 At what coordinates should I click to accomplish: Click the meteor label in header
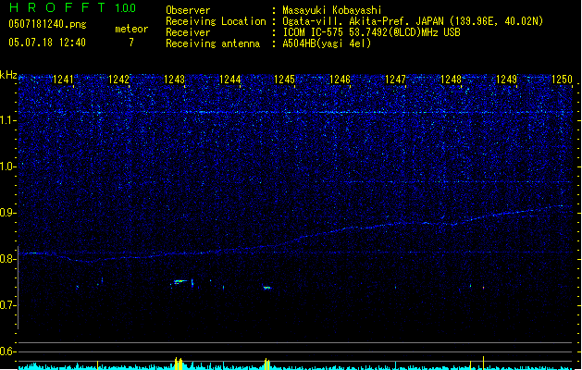tap(130, 29)
